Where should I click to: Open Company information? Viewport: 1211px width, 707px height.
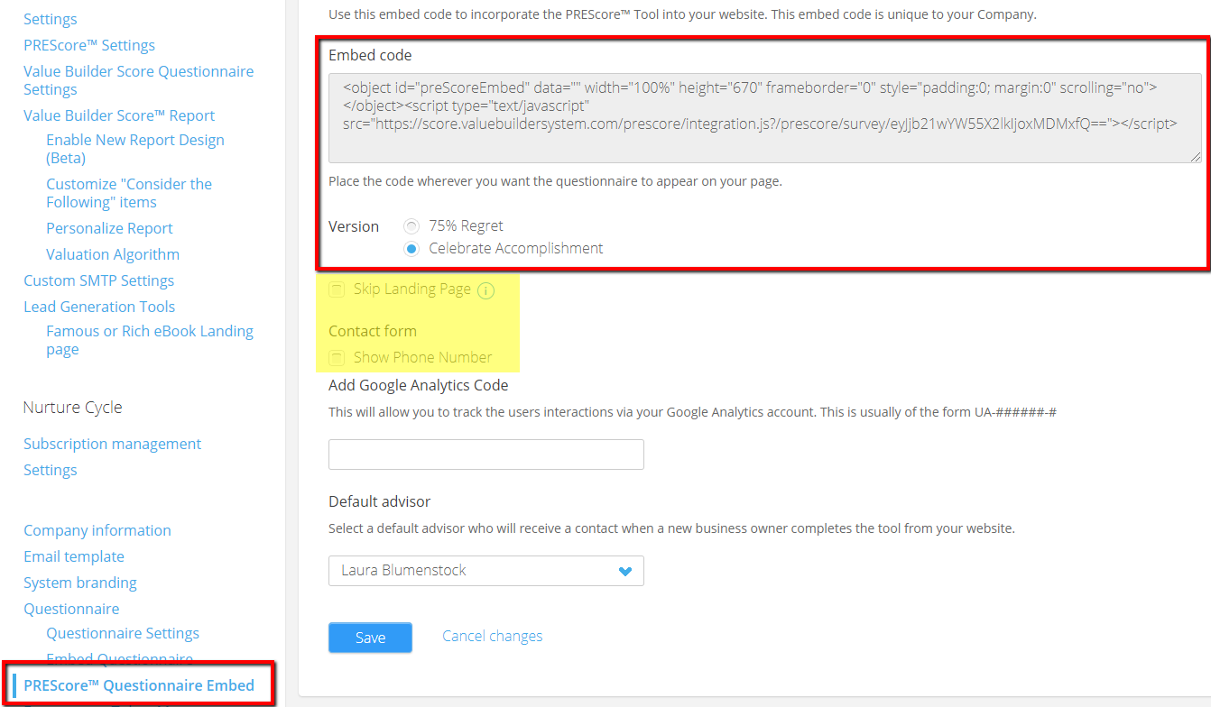click(97, 530)
